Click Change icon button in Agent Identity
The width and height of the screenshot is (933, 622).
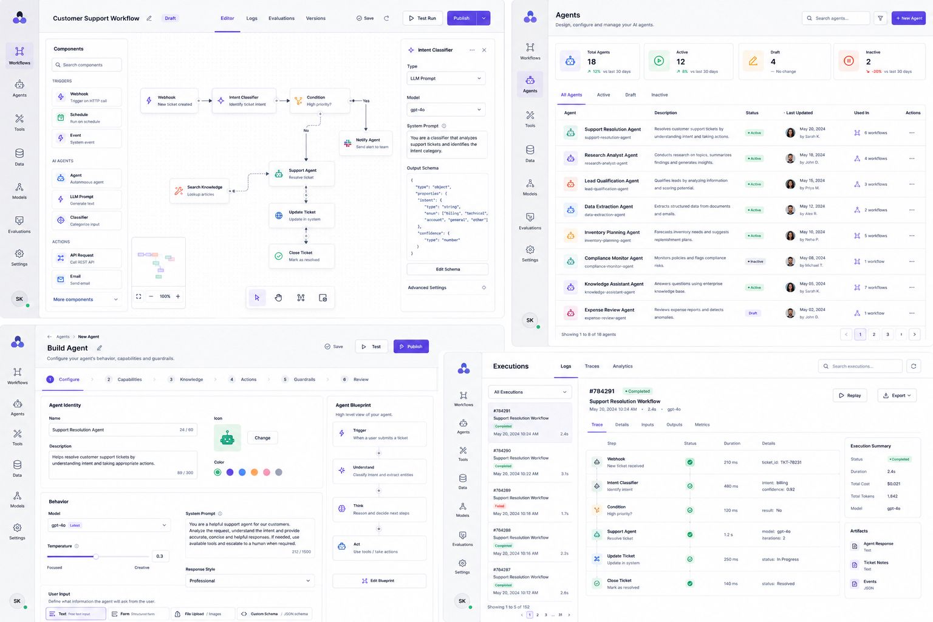point(262,438)
